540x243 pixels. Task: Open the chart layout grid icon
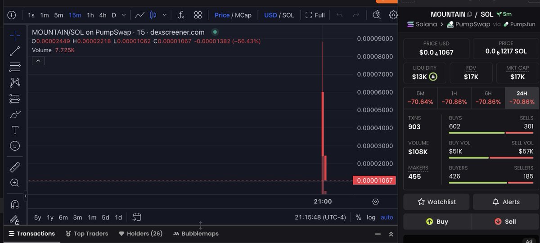(198, 15)
